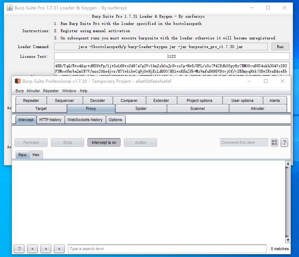Maximize the Loader & Keygen window
Viewport: 299px width, 257px height.
[x=268, y=8]
